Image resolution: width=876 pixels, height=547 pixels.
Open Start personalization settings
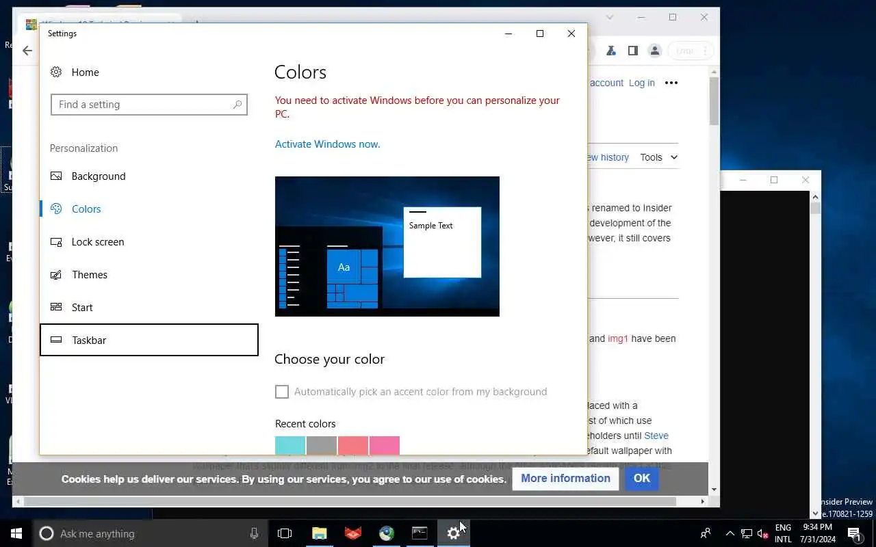149,308
